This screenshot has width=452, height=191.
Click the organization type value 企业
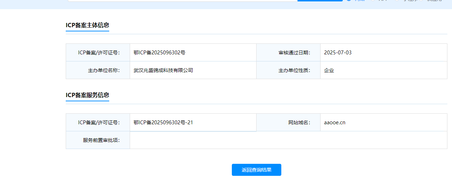click(x=329, y=70)
